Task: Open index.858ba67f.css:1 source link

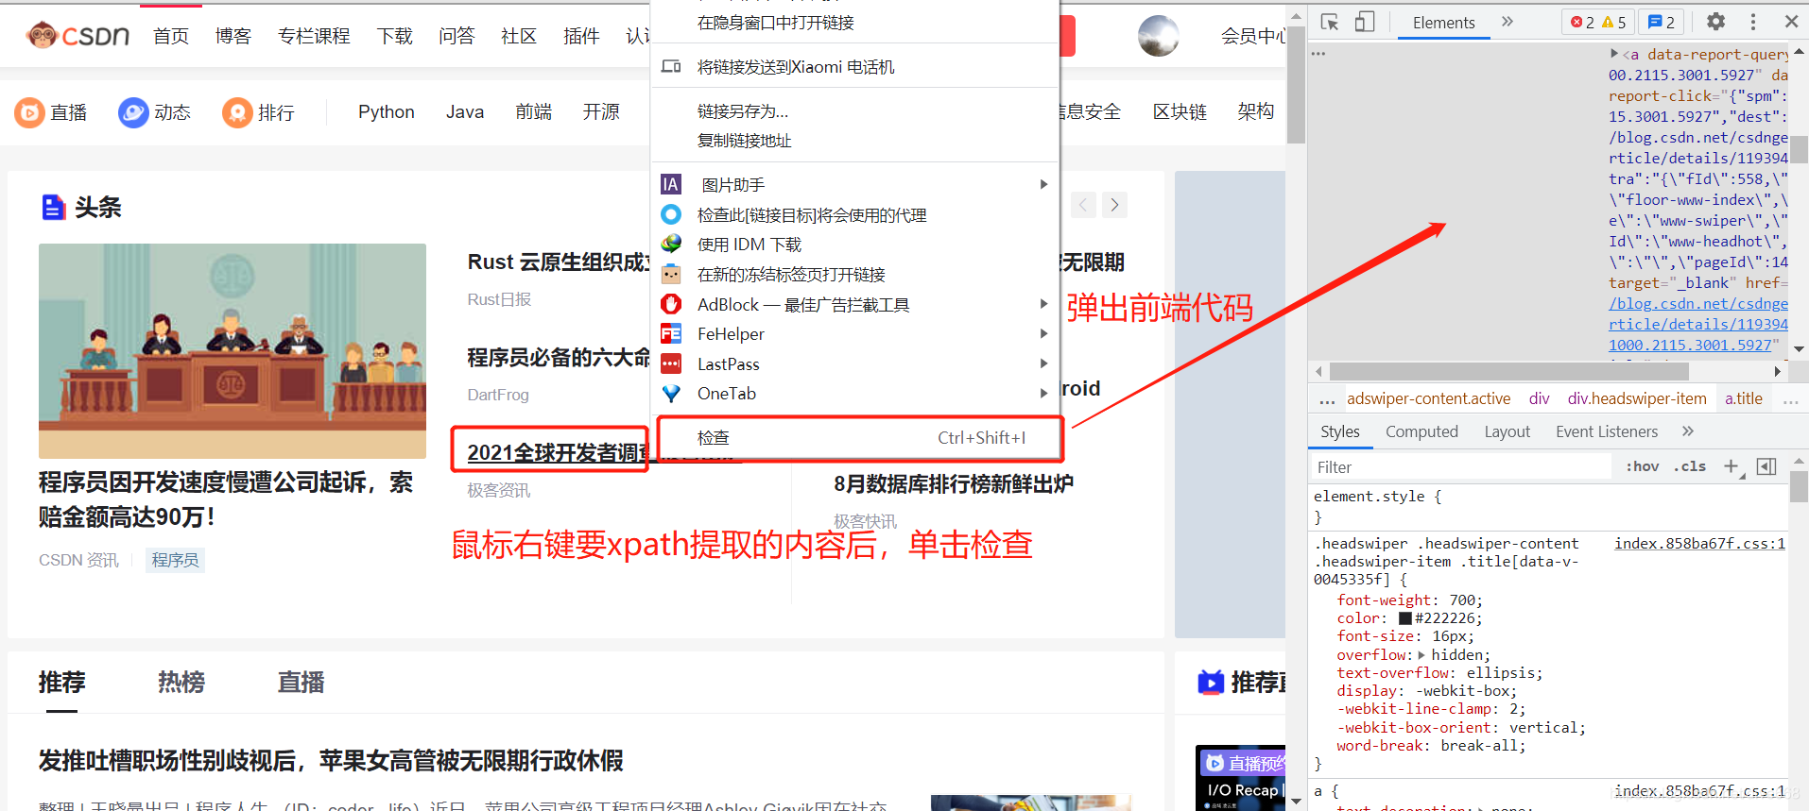Action: [x=1699, y=543]
